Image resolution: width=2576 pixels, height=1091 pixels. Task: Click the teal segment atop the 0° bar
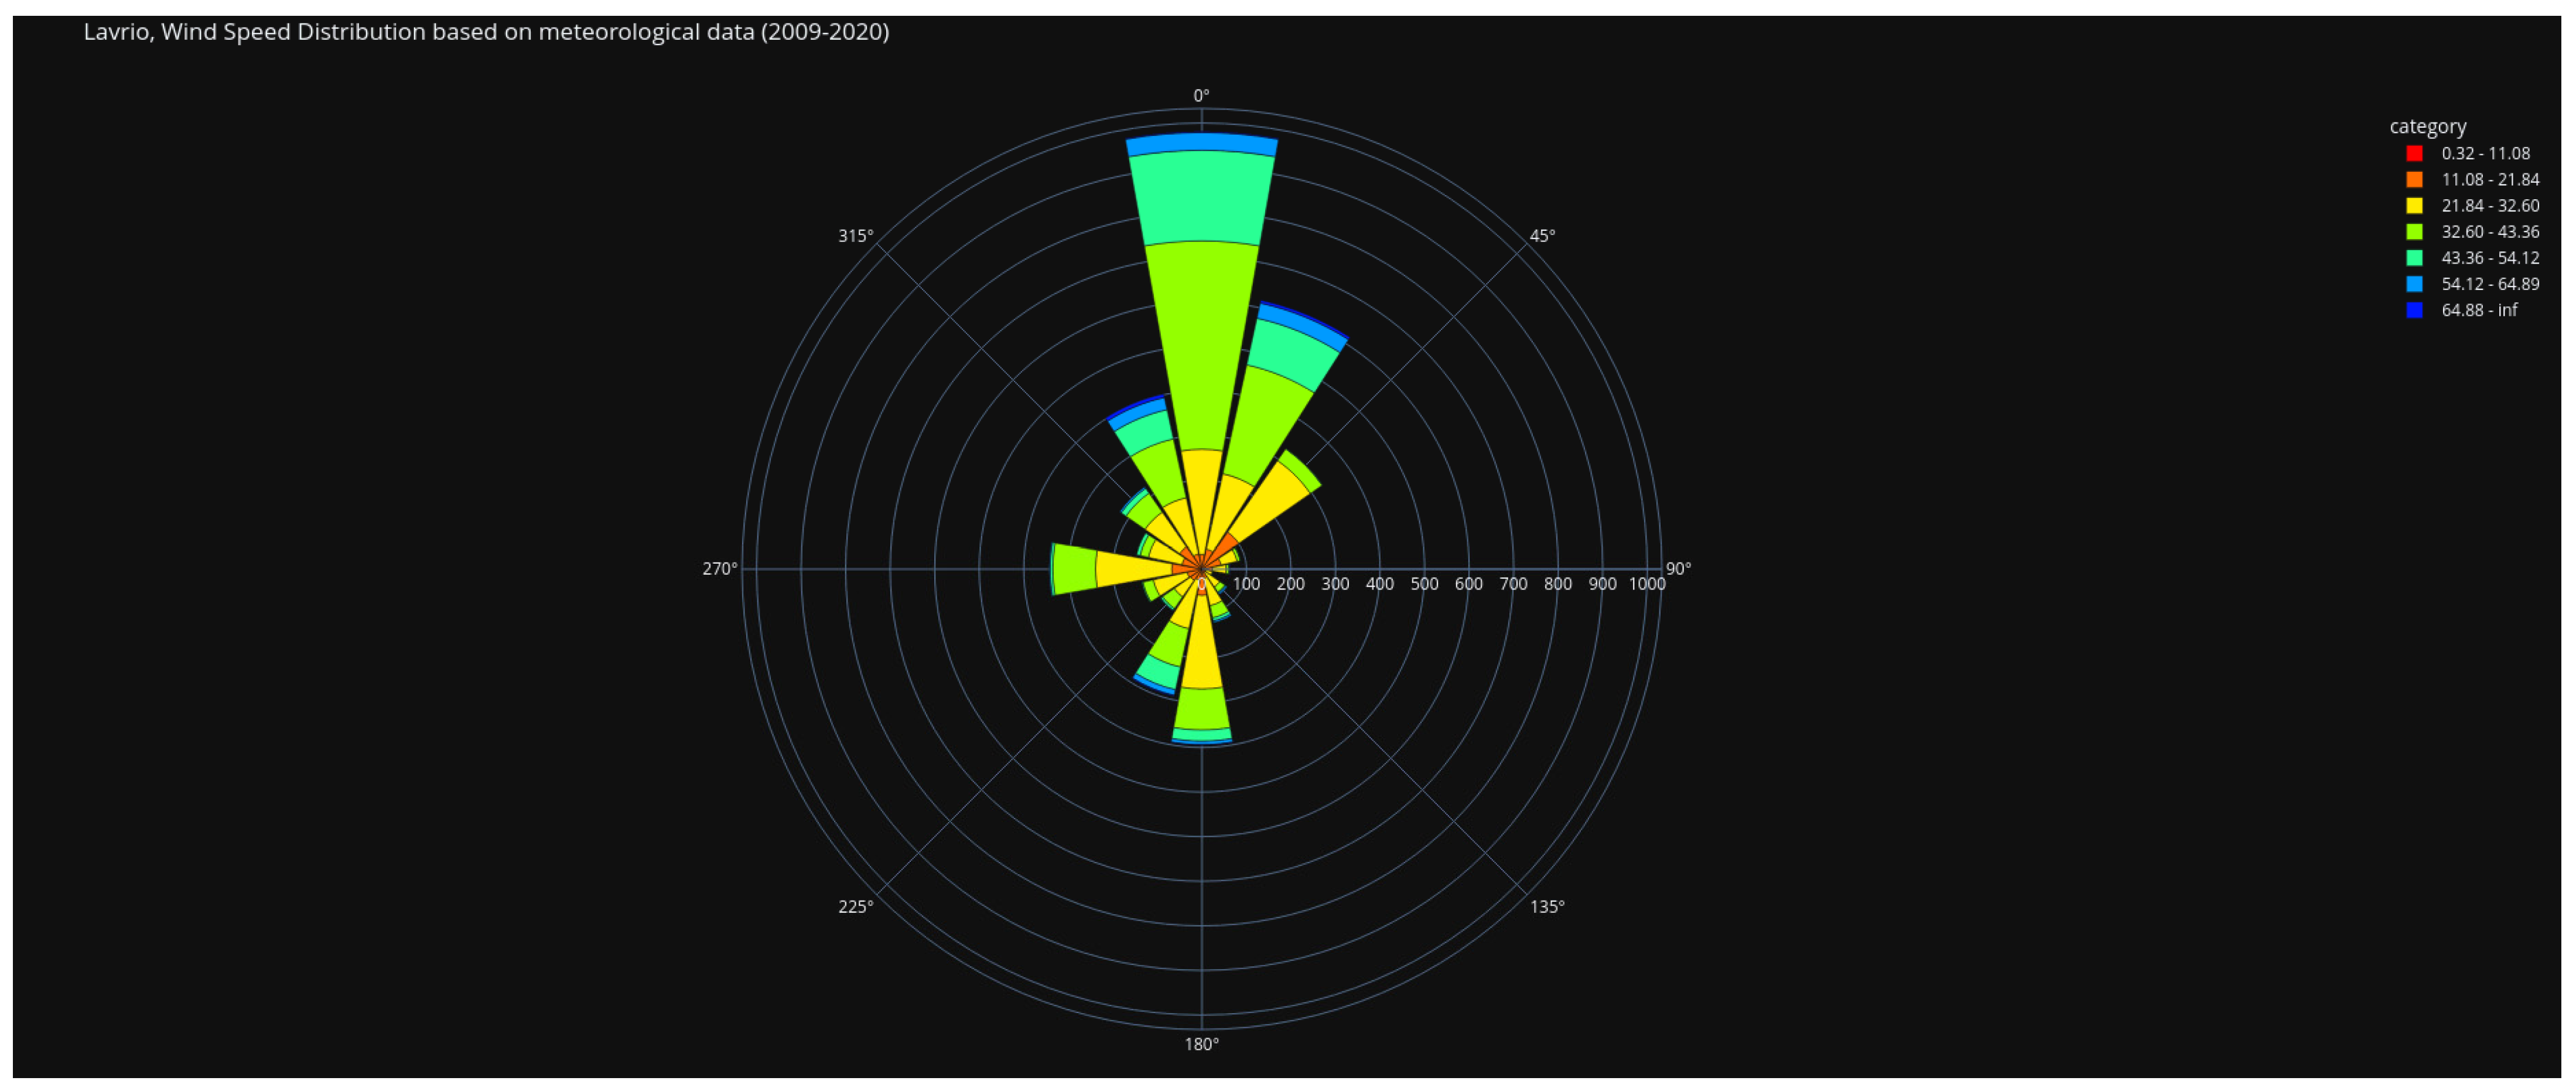pyautogui.click(x=1202, y=198)
